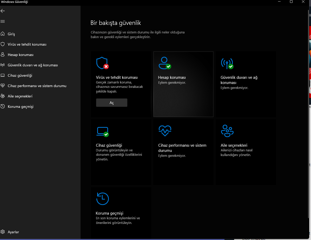Click the clock icon beside Koruma geçmişi in sidebar
Image resolution: width=311 pixels, height=240 pixels.
[3, 107]
